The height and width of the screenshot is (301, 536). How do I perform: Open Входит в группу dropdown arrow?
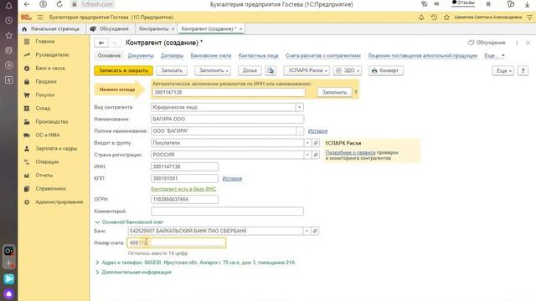coord(307,143)
